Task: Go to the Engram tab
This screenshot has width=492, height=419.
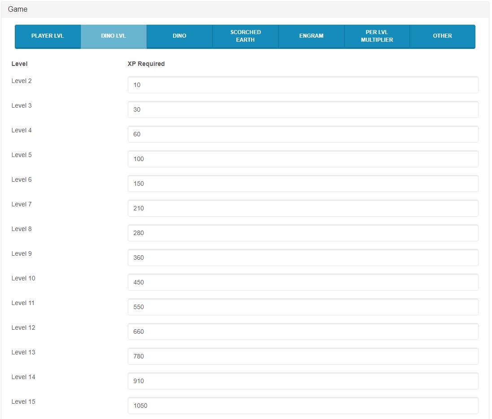Action: [x=311, y=36]
